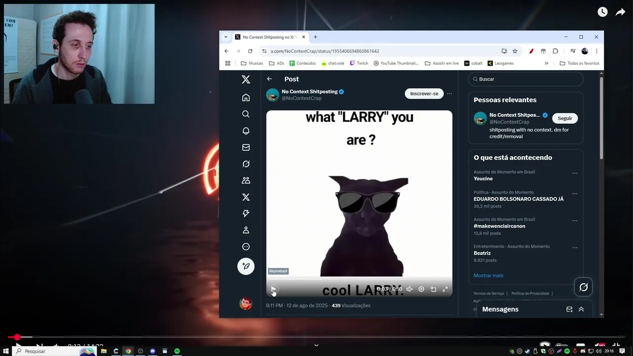
Task: Play the video in the post
Action: tap(273, 289)
